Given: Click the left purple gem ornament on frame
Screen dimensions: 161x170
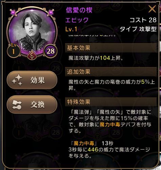Looking at the screenshot, I should [x=14, y=12].
